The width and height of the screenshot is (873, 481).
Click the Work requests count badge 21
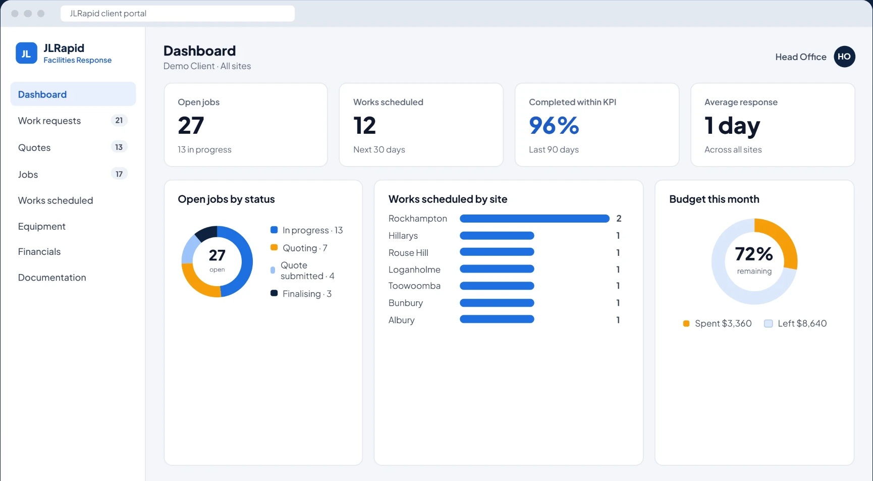tap(119, 120)
